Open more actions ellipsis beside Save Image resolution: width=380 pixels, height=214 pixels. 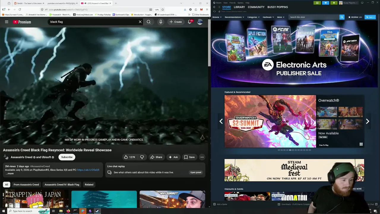coord(202,157)
